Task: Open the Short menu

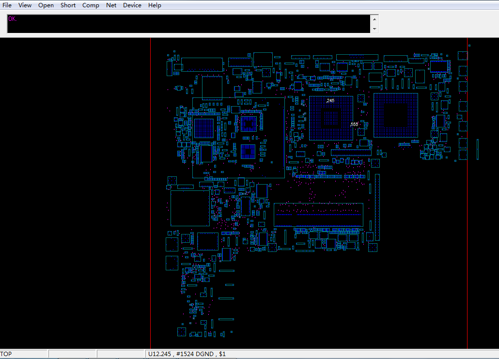Action: [68, 5]
